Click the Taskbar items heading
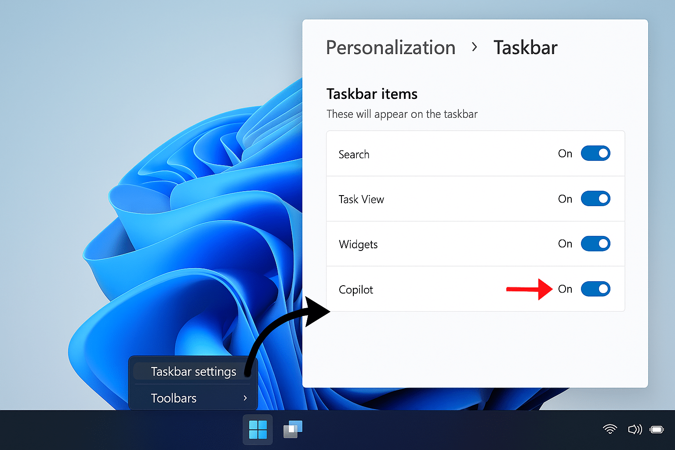This screenshot has height=450, width=675. pos(372,94)
